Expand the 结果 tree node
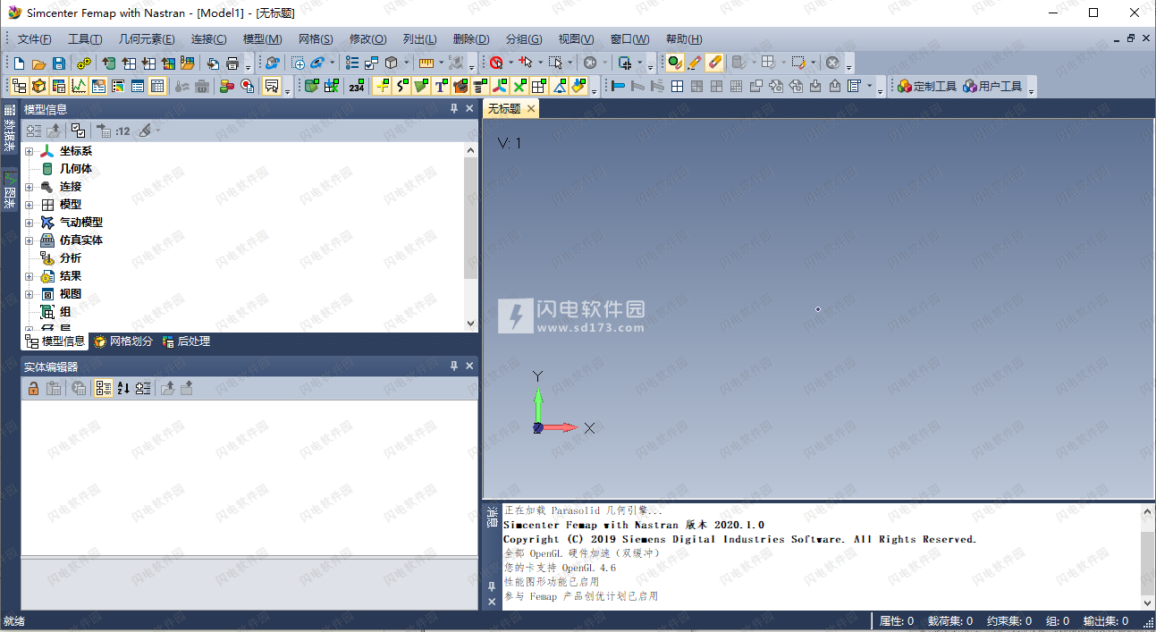This screenshot has height=632, width=1156. 30,276
